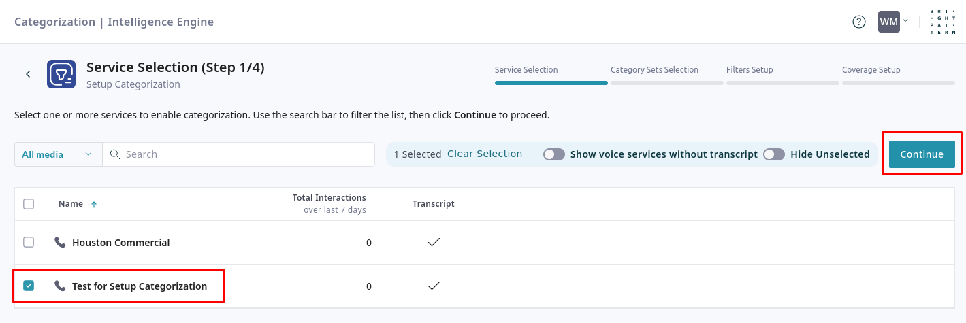
Task: Click into the Search field
Action: pyautogui.click(x=245, y=154)
